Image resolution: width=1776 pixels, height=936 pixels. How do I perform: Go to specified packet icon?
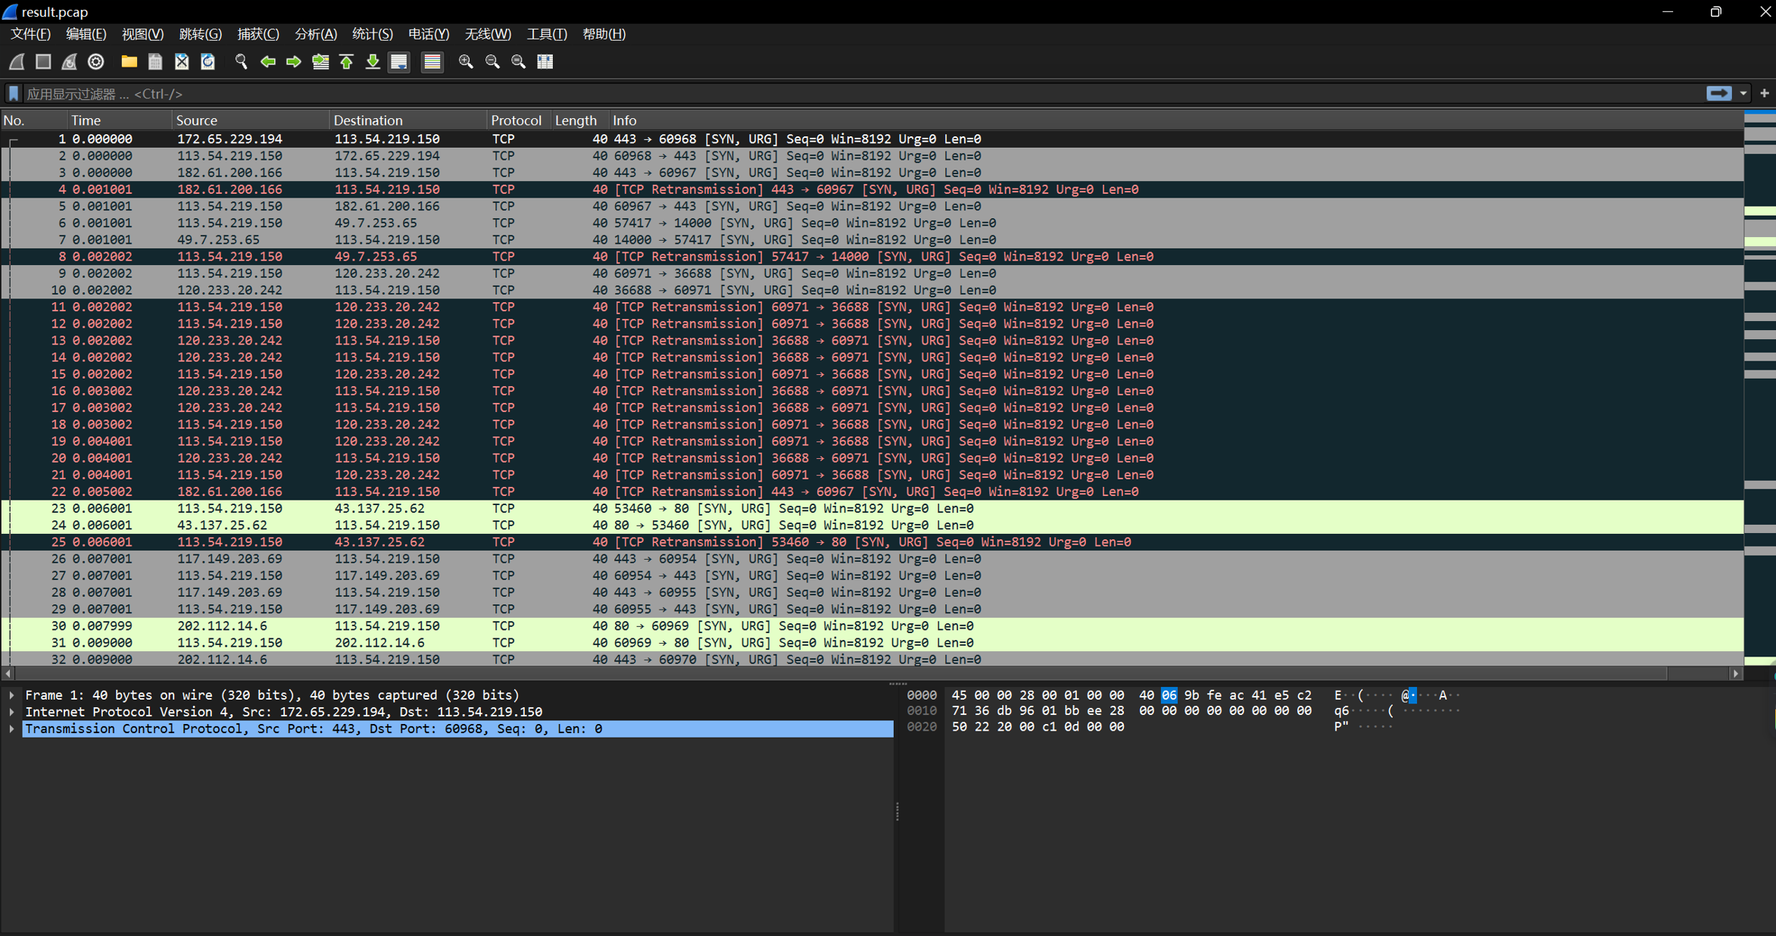pos(320,62)
